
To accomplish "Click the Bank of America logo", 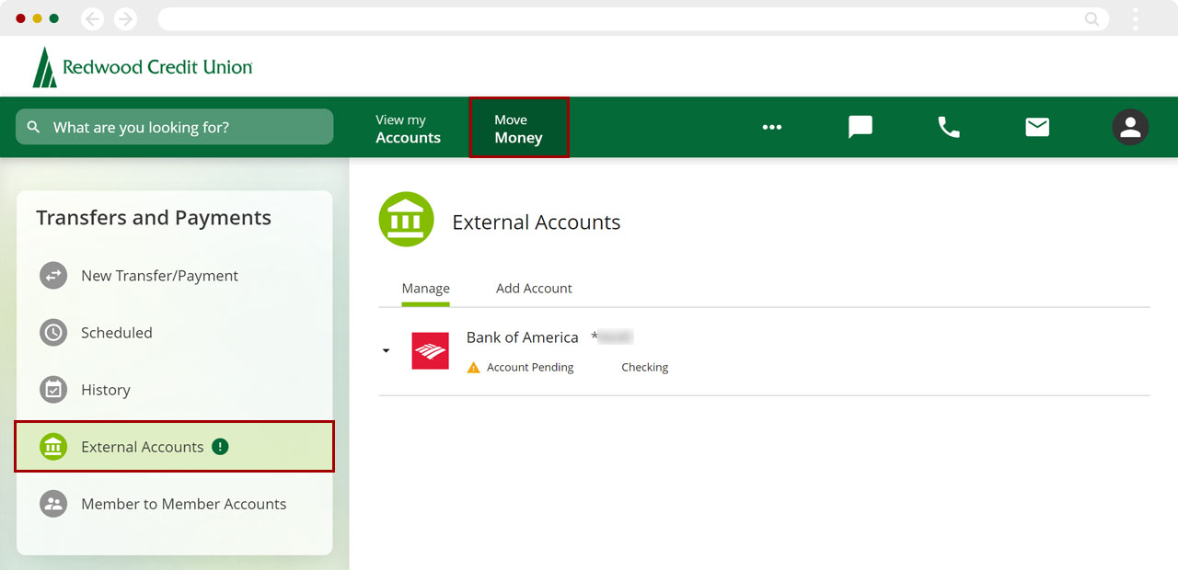I will pos(430,350).
